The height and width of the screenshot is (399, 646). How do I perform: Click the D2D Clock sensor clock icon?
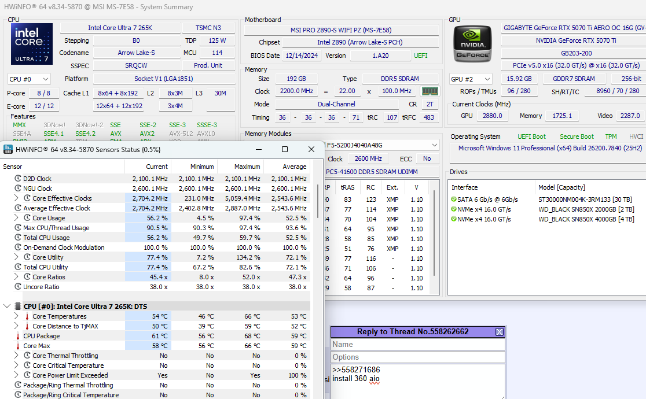pos(18,178)
